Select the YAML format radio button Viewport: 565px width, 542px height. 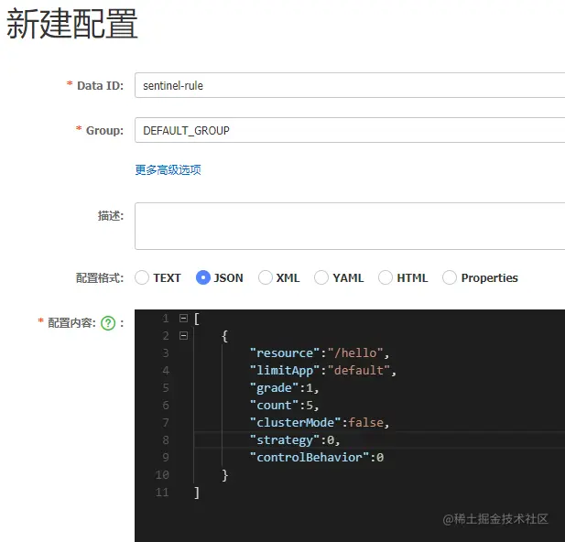[x=321, y=277]
